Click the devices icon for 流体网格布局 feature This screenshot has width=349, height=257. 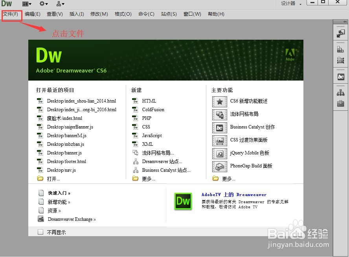(220, 115)
